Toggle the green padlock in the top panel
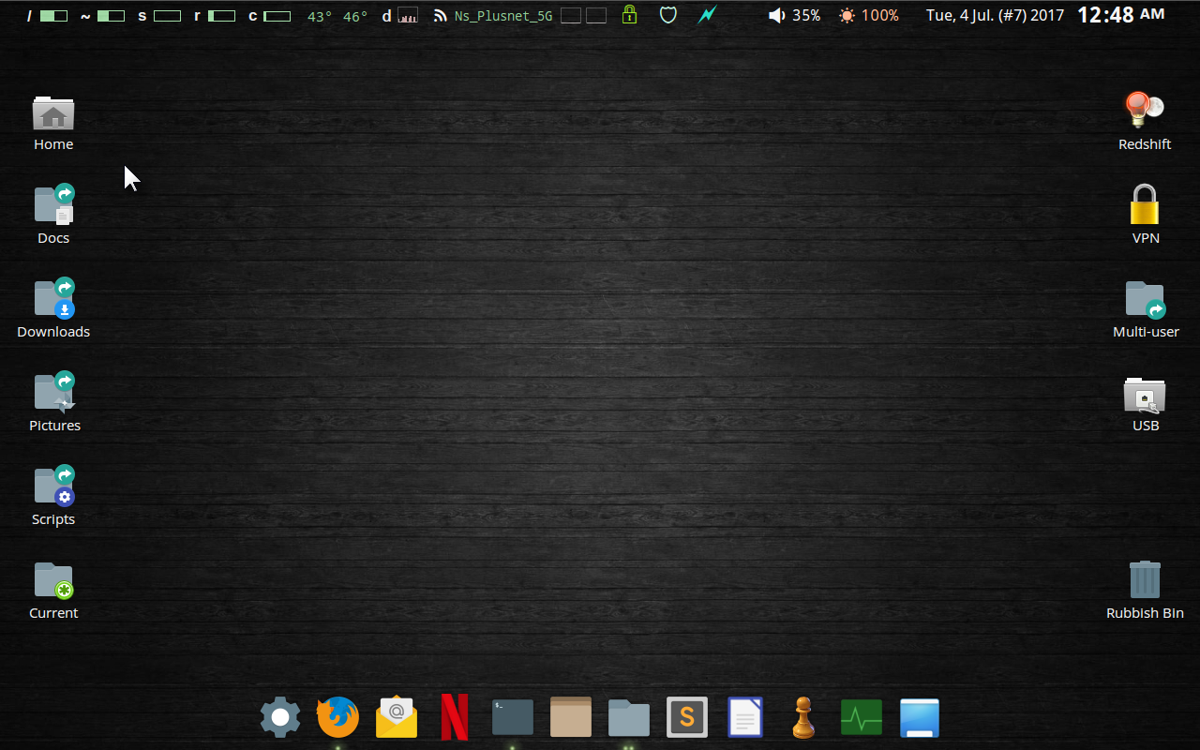Screen dimensions: 1200x750 pos(629,15)
